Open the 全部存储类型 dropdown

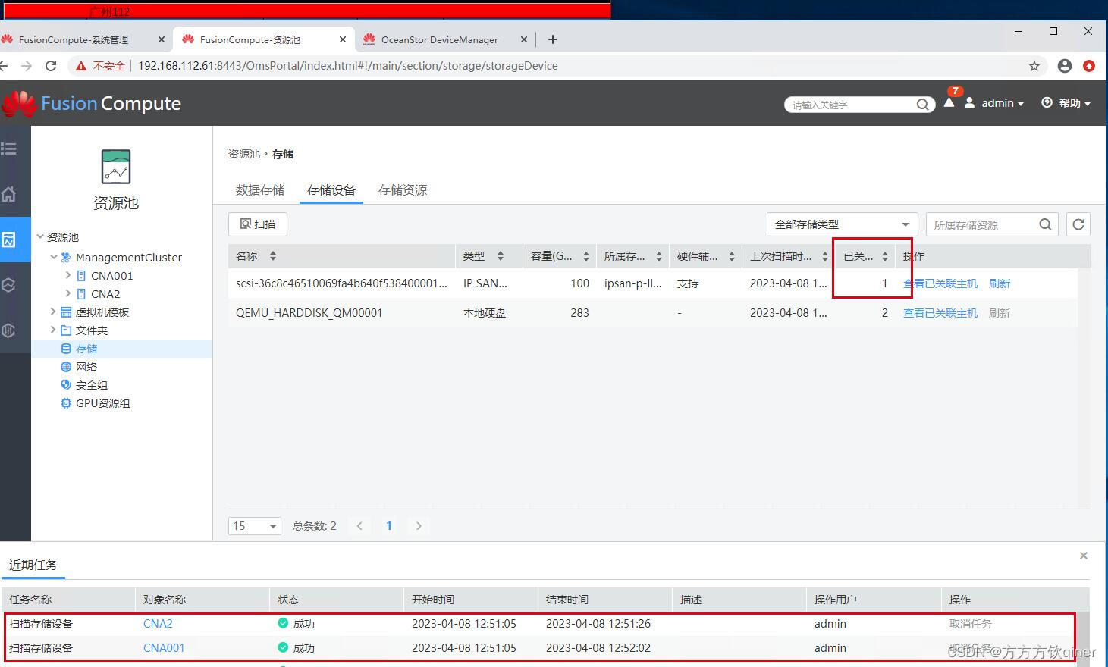(842, 224)
